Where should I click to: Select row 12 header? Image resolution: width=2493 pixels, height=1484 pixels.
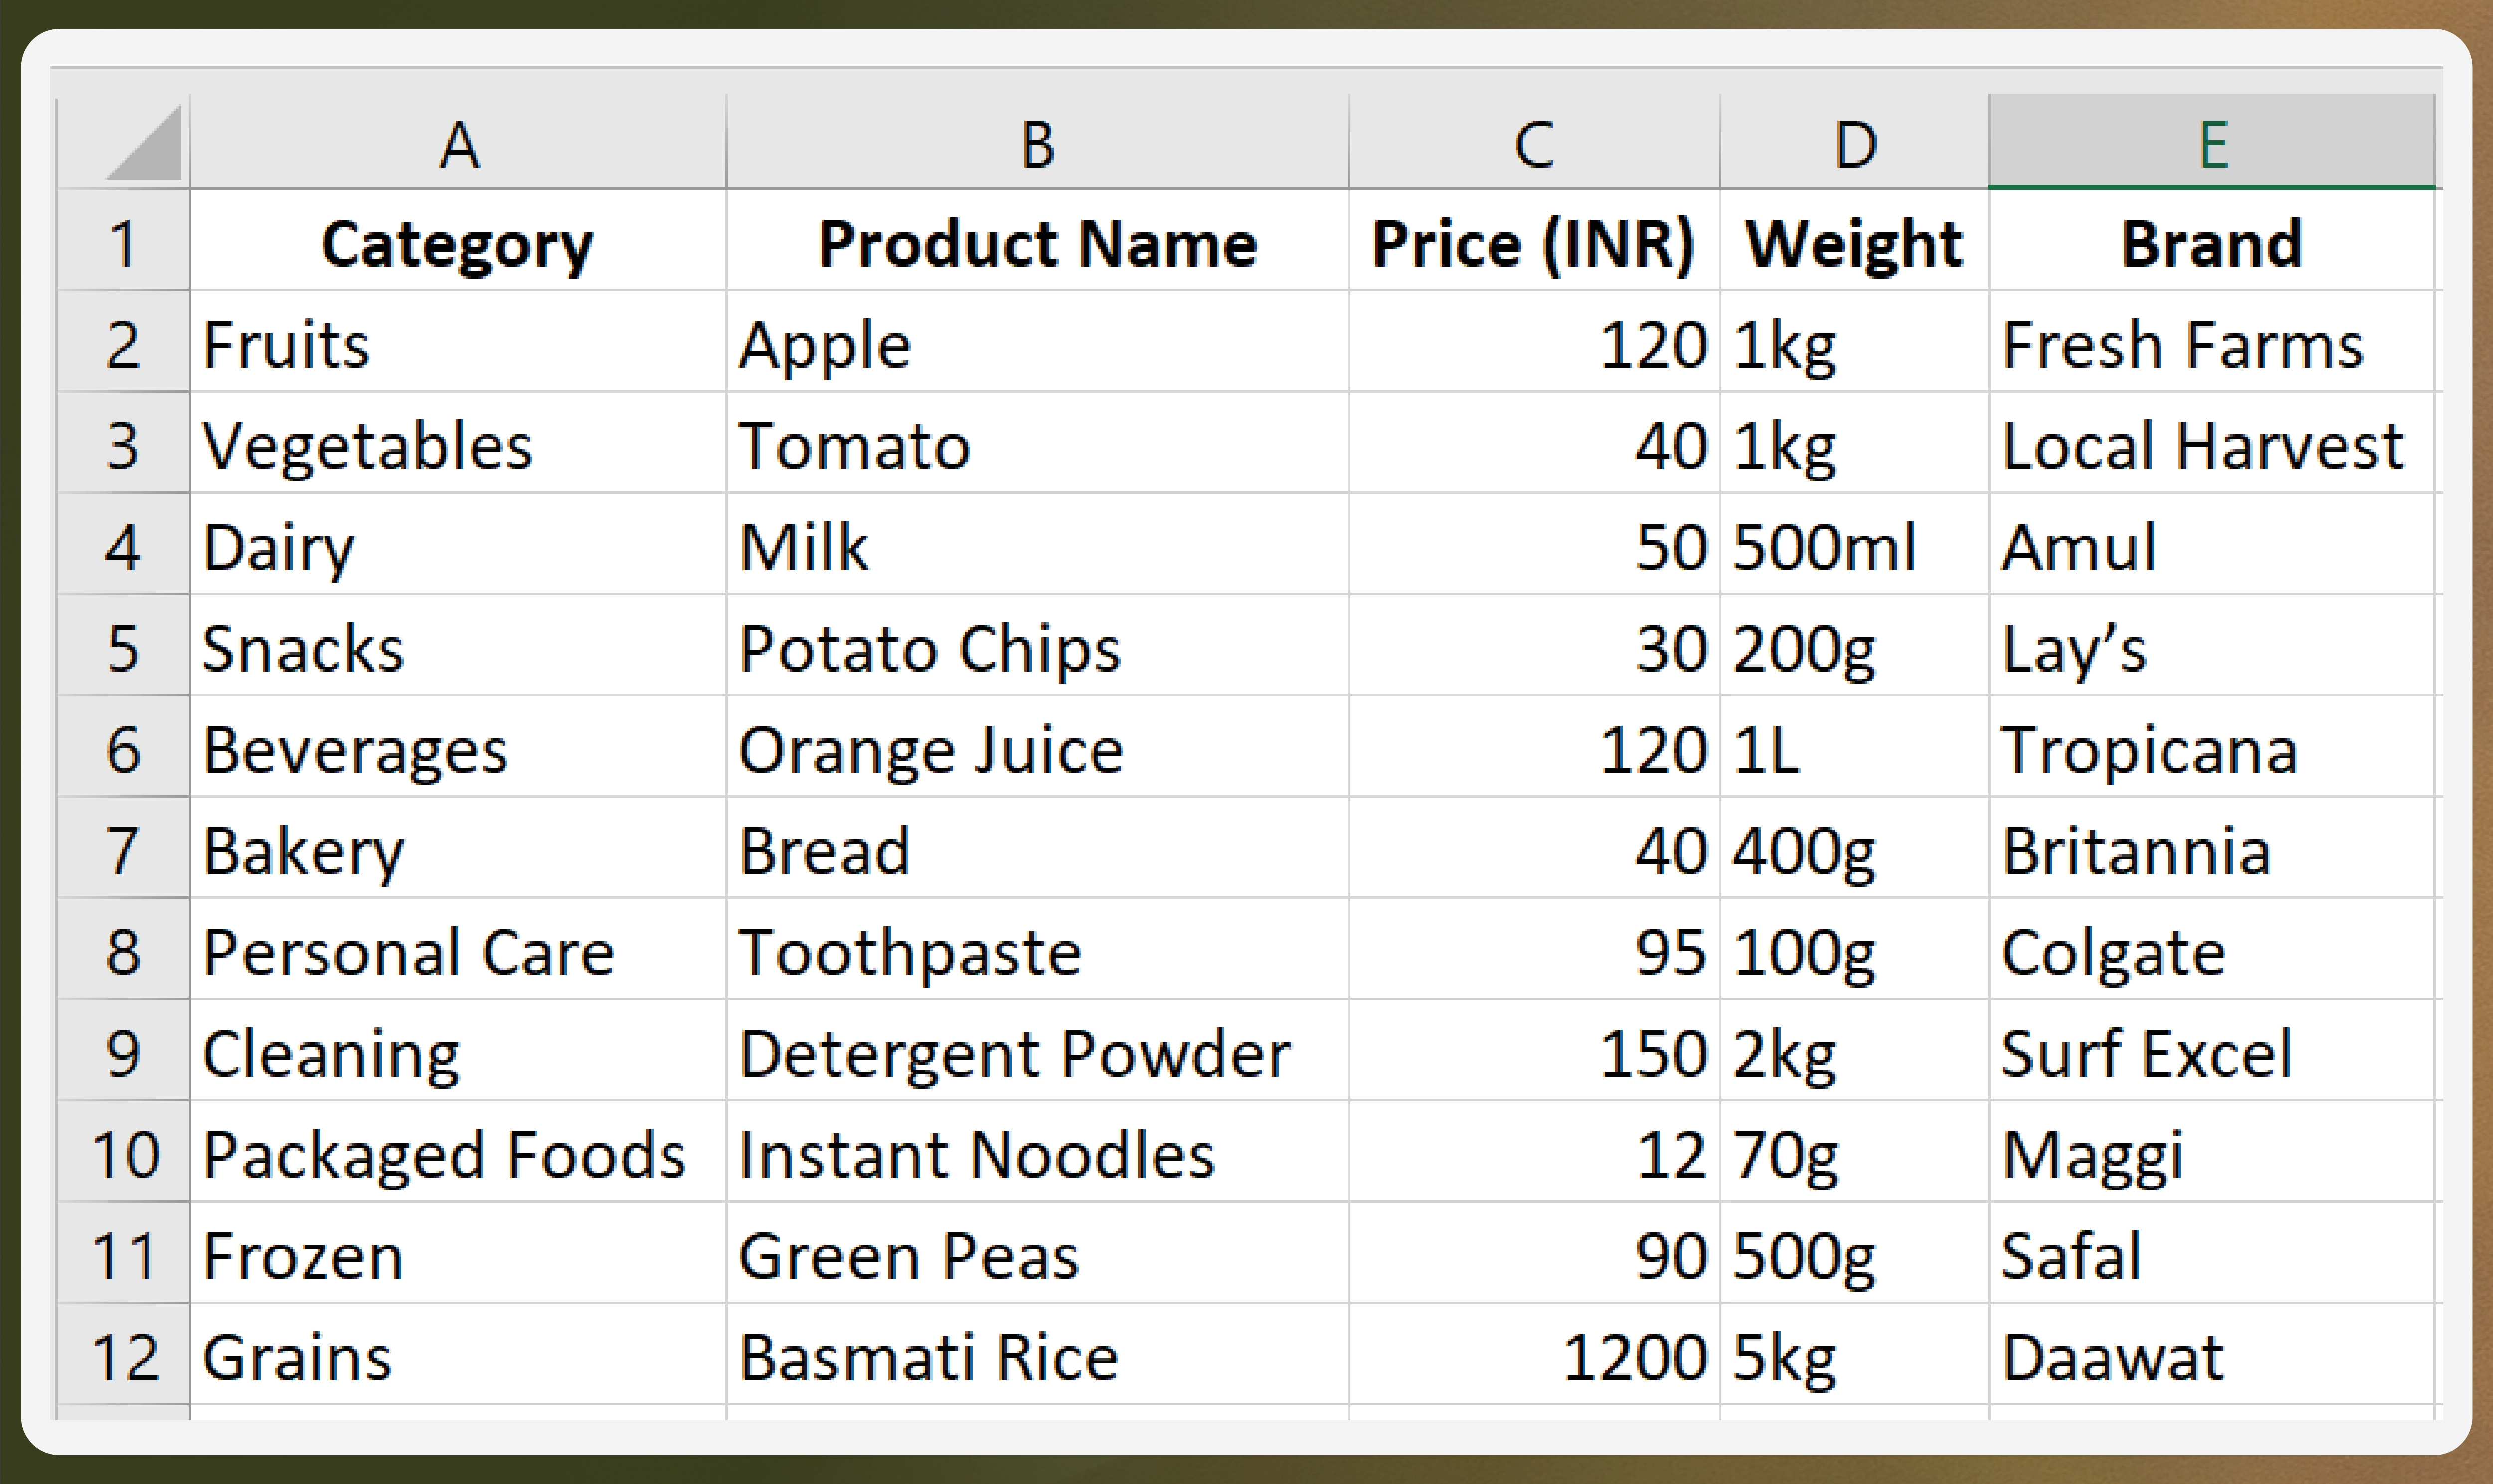click(124, 1355)
